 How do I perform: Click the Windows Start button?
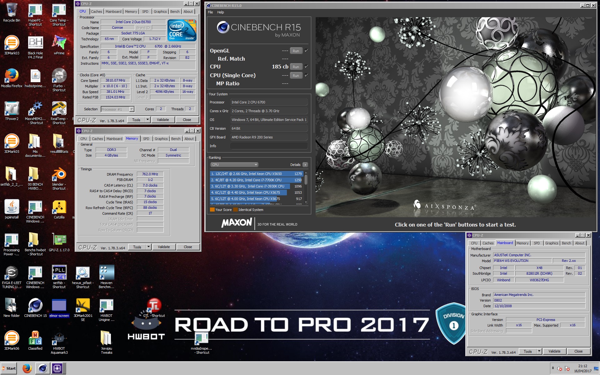pos(9,368)
